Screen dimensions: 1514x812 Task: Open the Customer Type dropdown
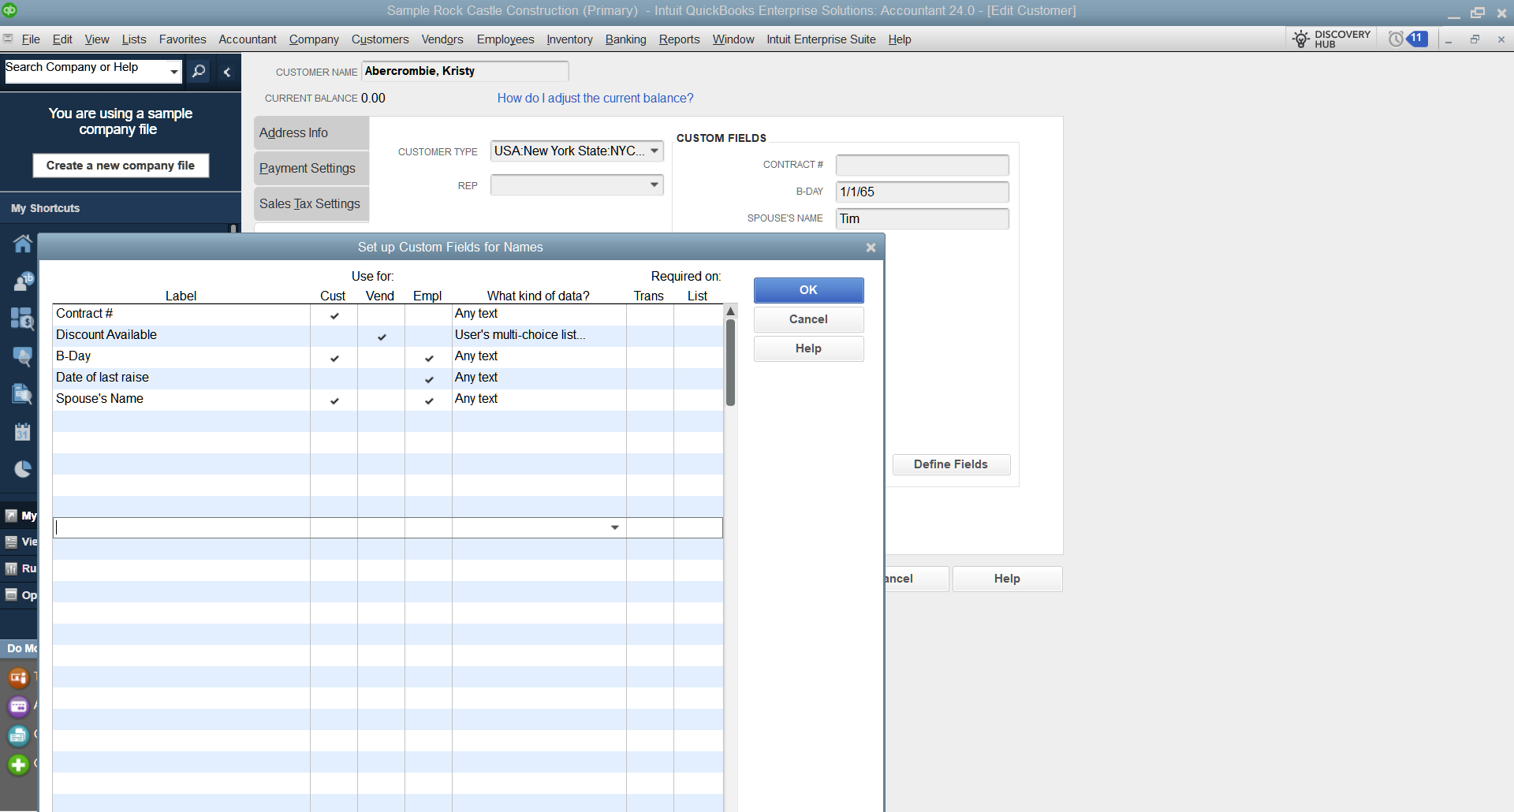pyautogui.click(x=654, y=151)
